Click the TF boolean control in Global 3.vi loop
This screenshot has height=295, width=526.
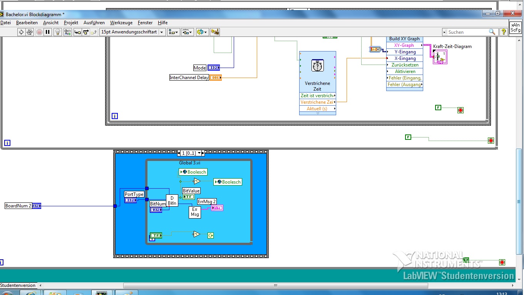[156, 235]
